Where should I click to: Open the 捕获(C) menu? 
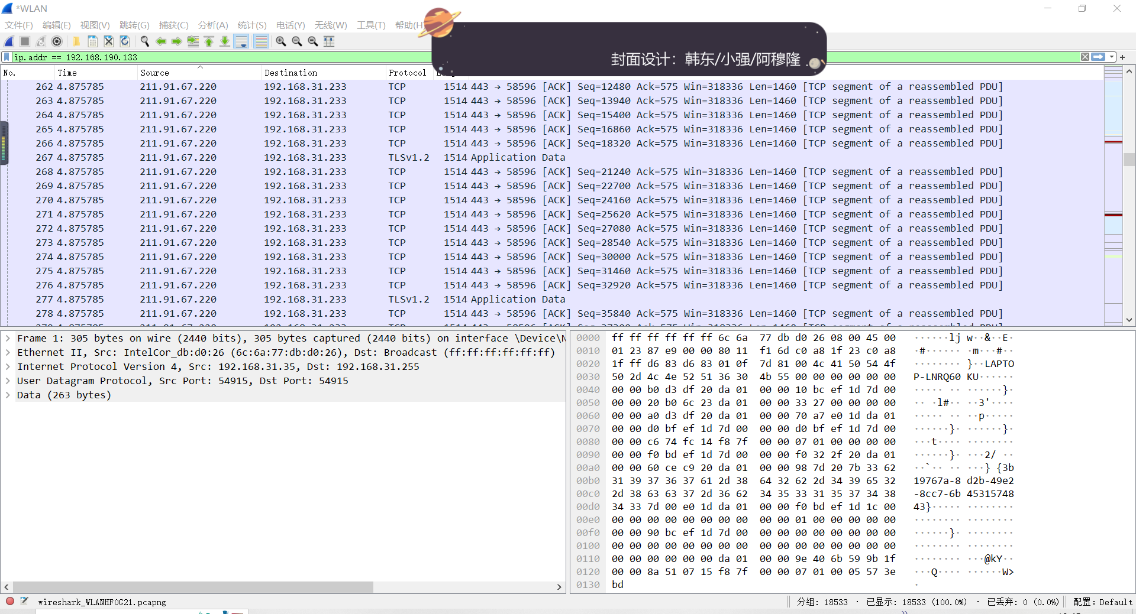174,25
